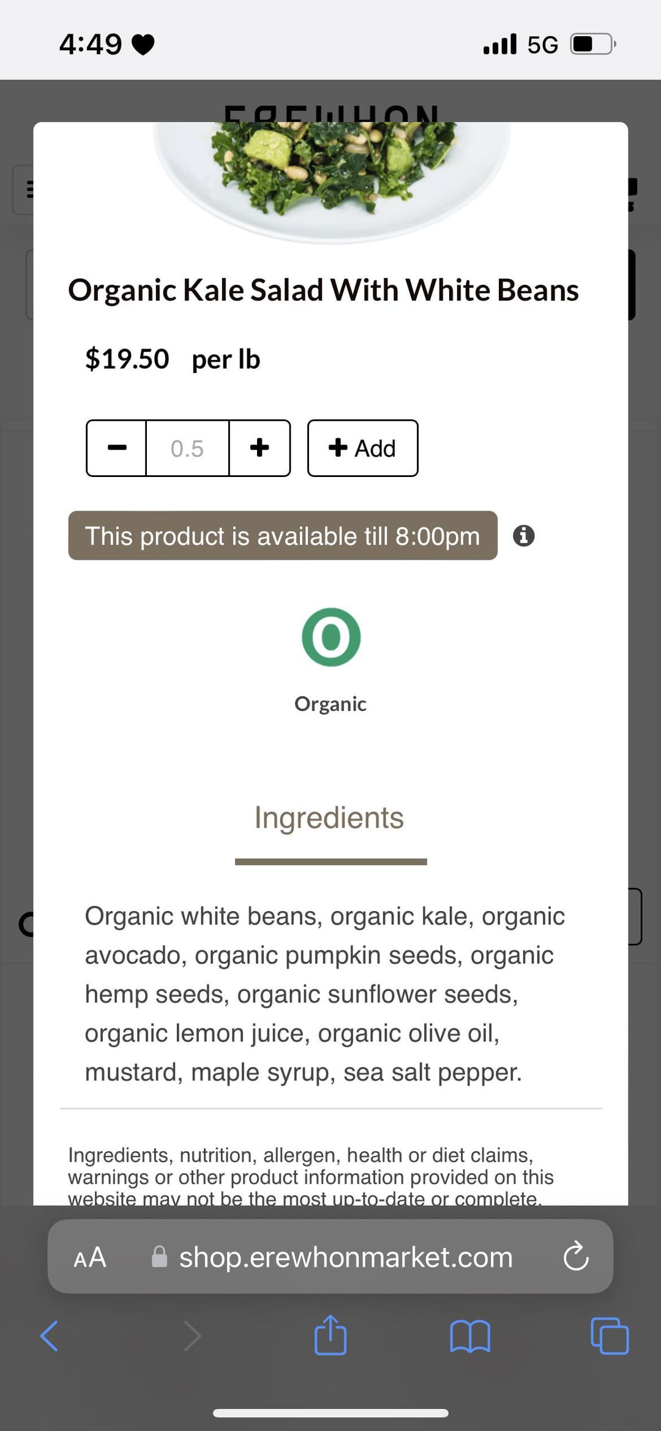Tap the shop.erewhonmarket.com address bar

click(346, 1257)
